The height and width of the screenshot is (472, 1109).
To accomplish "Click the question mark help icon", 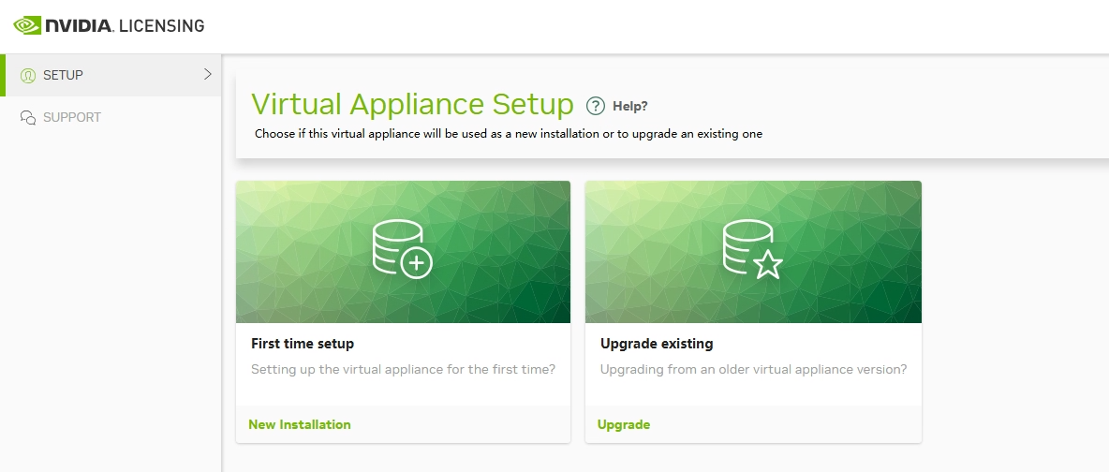I will pos(596,105).
